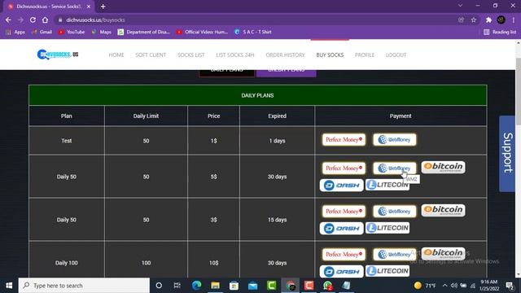The image size is (521, 293).
Task: Go to HOME page
Action: [116, 55]
